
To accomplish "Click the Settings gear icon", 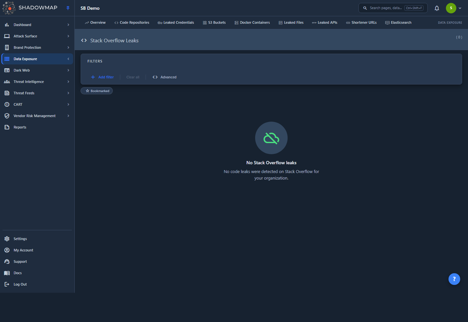I will point(7,239).
